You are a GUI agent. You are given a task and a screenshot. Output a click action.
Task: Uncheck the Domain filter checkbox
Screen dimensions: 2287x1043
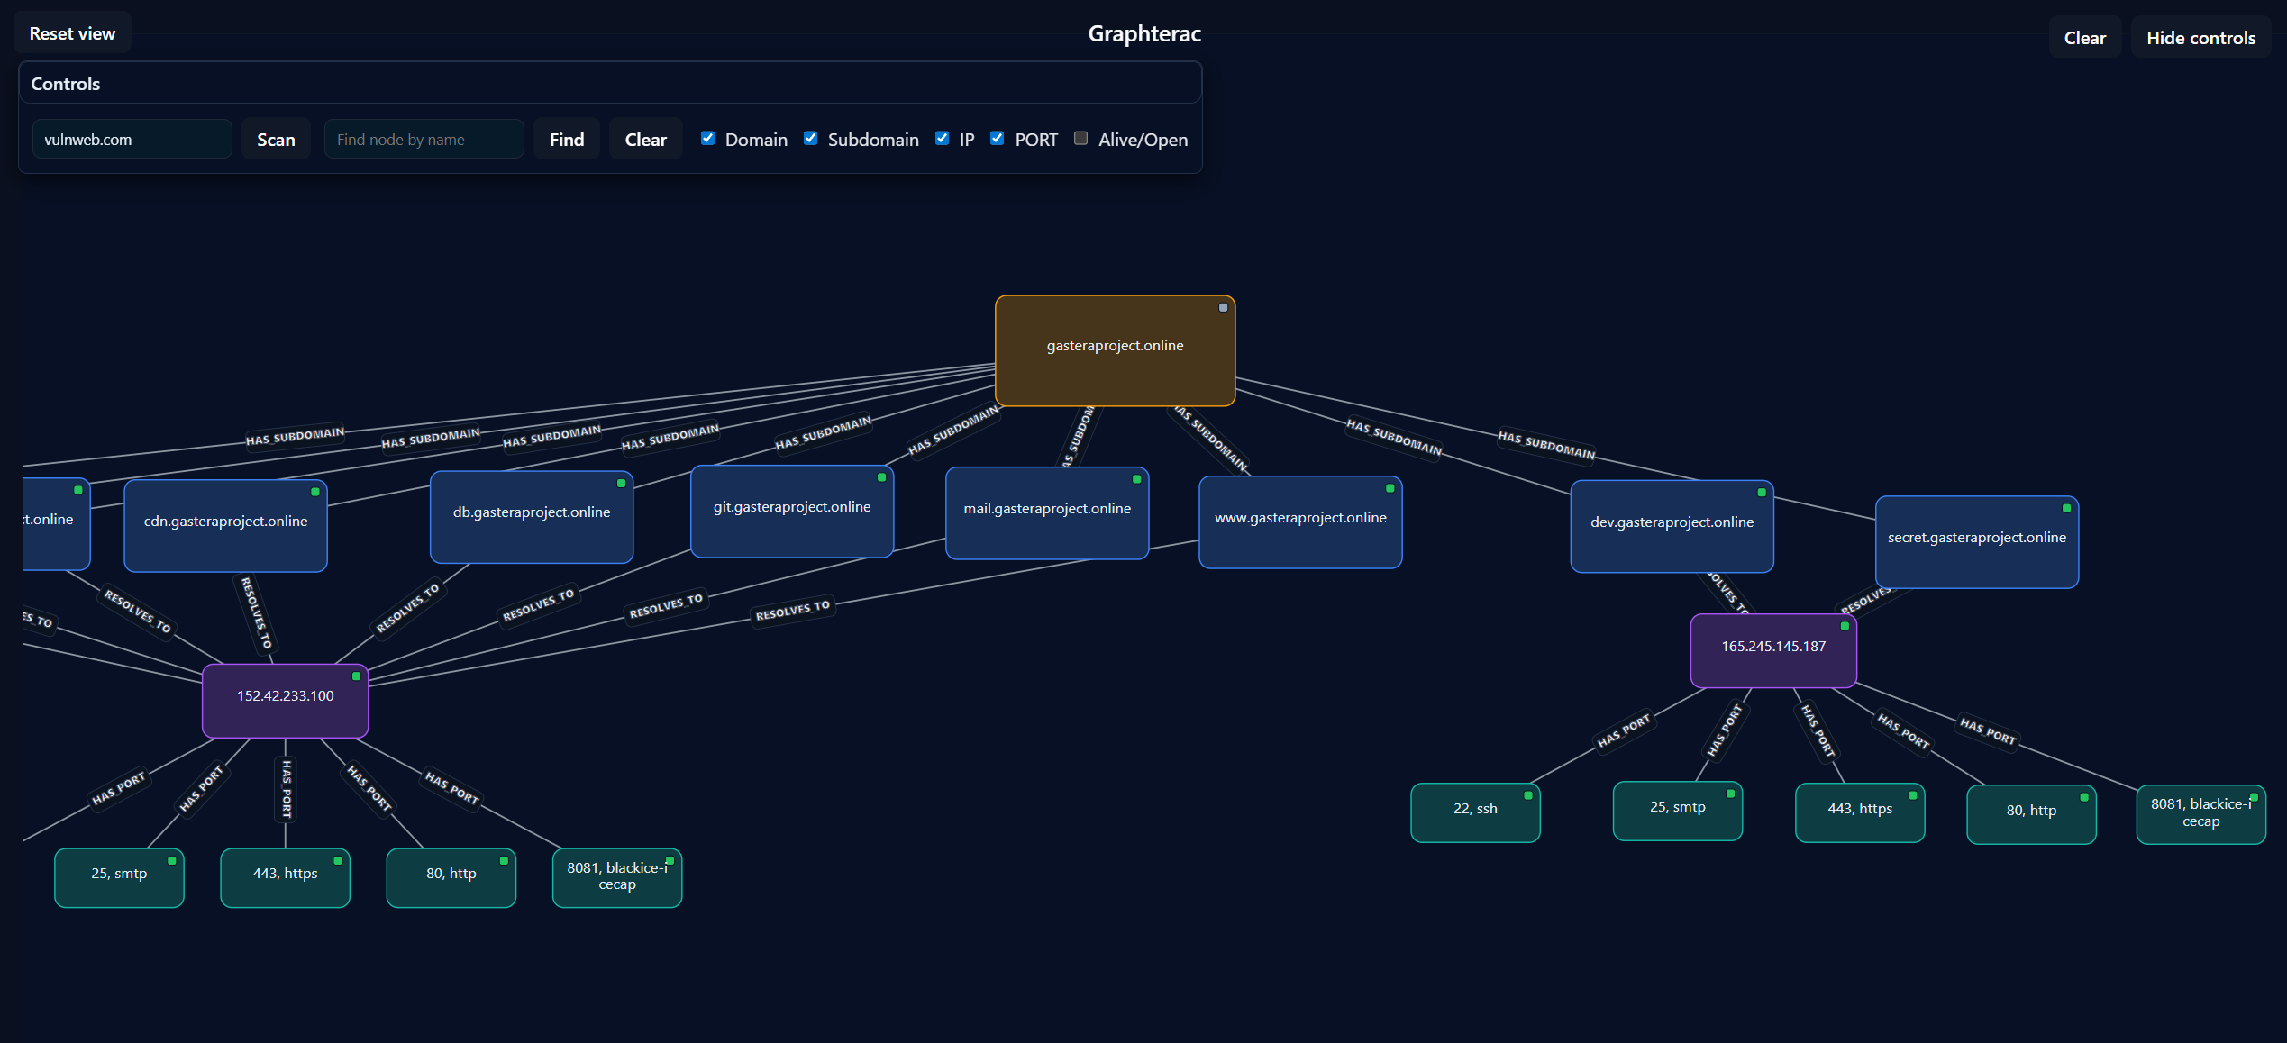[708, 138]
